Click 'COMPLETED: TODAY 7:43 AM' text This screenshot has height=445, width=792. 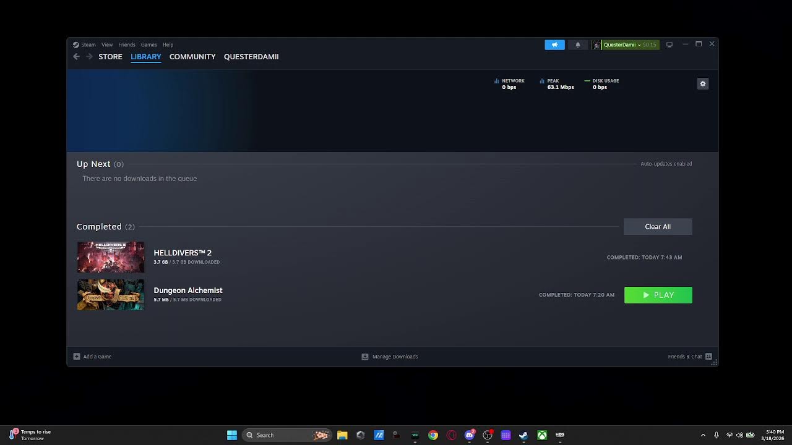click(644, 257)
